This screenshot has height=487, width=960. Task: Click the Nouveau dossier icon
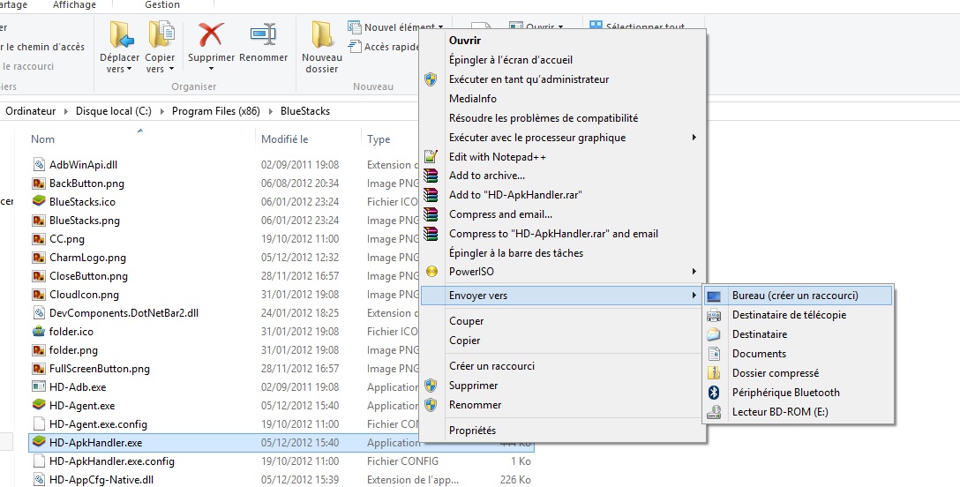(x=322, y=35)
